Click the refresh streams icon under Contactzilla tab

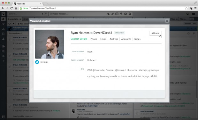pos(10,24)
